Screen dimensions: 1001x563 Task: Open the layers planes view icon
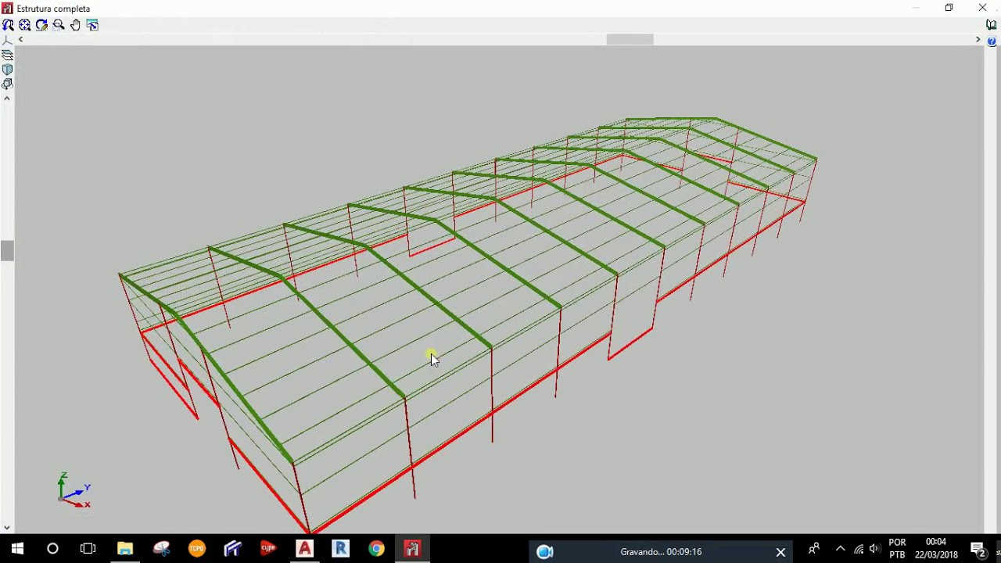coord(7,55)
